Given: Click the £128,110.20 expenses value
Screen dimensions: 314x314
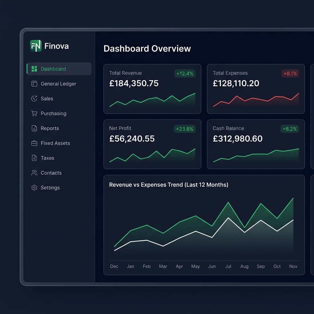Looking at the screenshot, I should [x=236, y=83].
